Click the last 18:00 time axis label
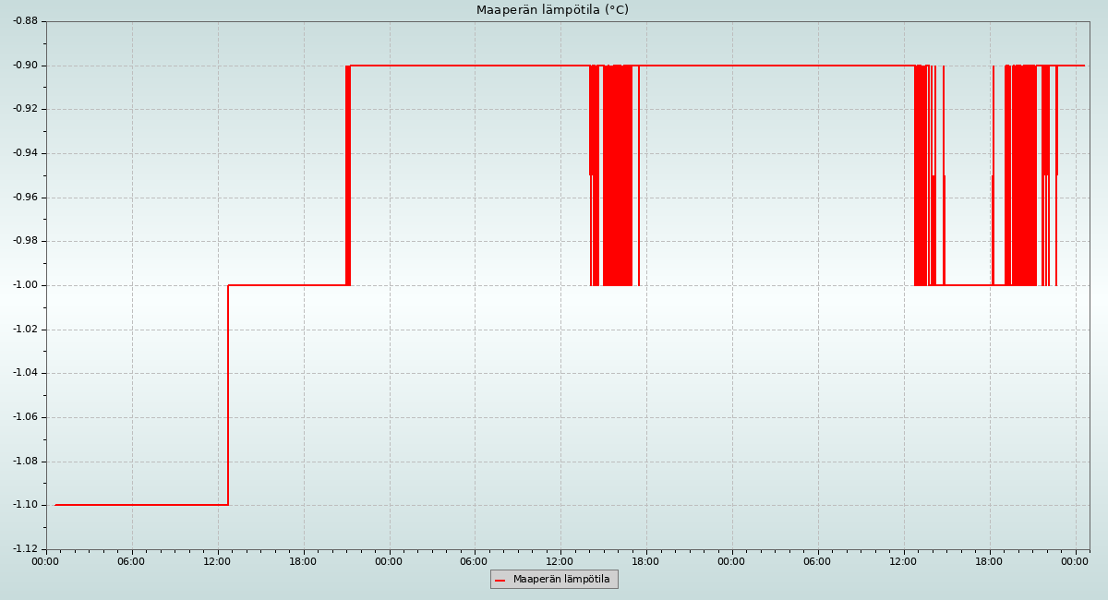This screenshot has height=600, width=1108. (x=989, y=561)
